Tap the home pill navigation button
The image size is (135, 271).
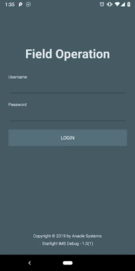click(x=68, y=263)
